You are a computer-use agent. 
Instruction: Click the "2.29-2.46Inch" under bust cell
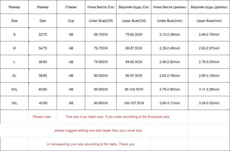(170, 48)
